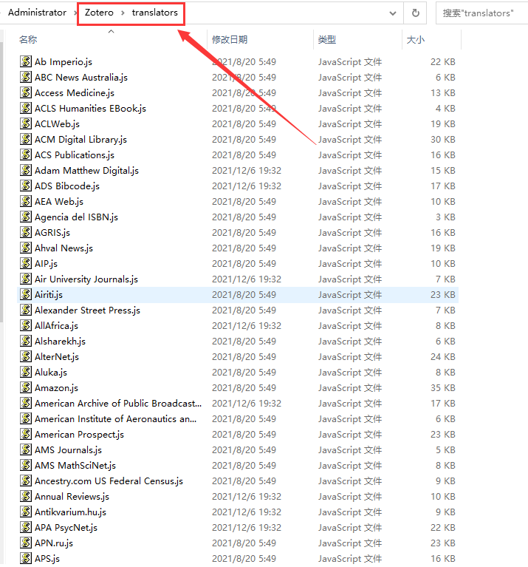Click the search translators input field
The width and height of the screenshot is (528, 567).
coord(481,13)
